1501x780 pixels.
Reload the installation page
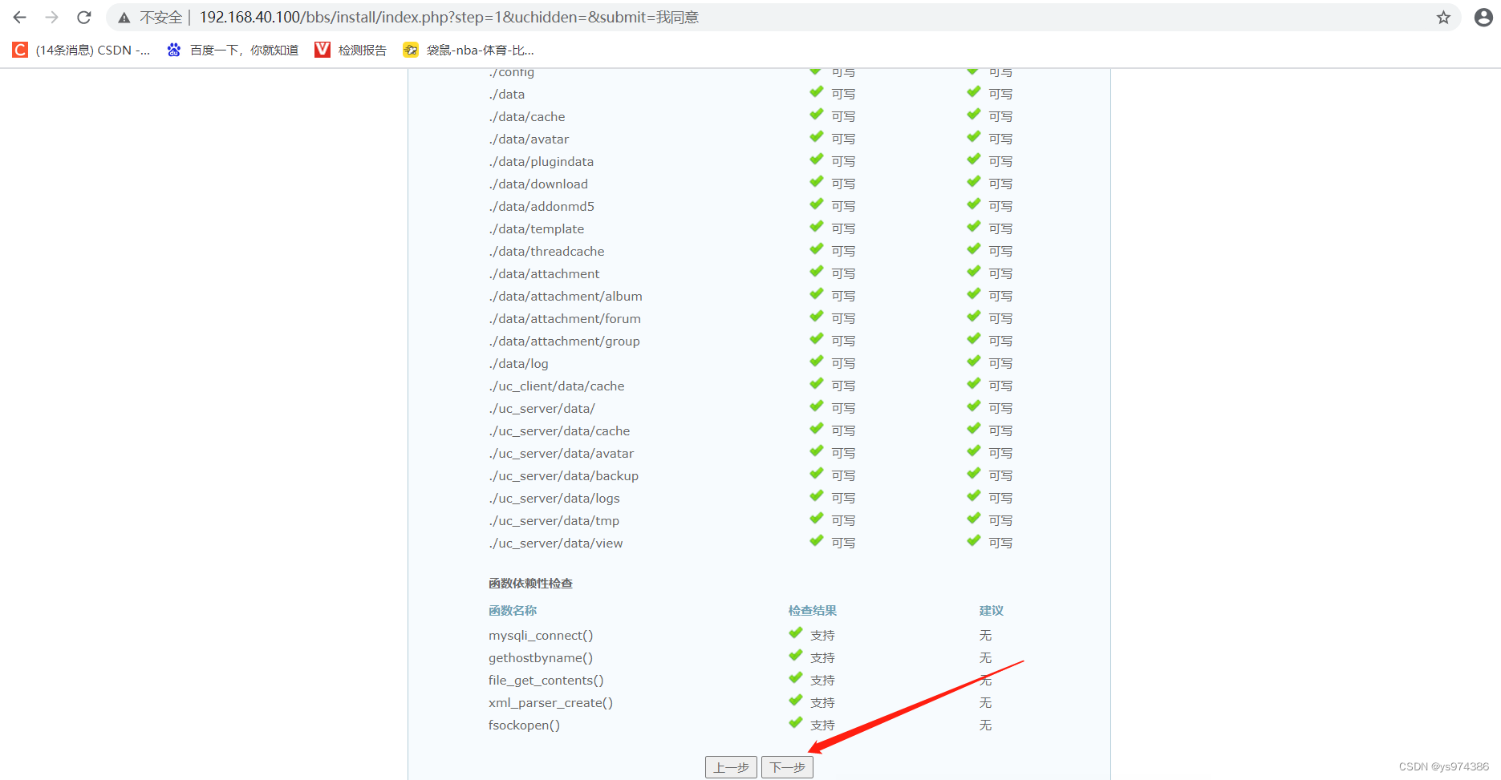click(x=84, y=17)
